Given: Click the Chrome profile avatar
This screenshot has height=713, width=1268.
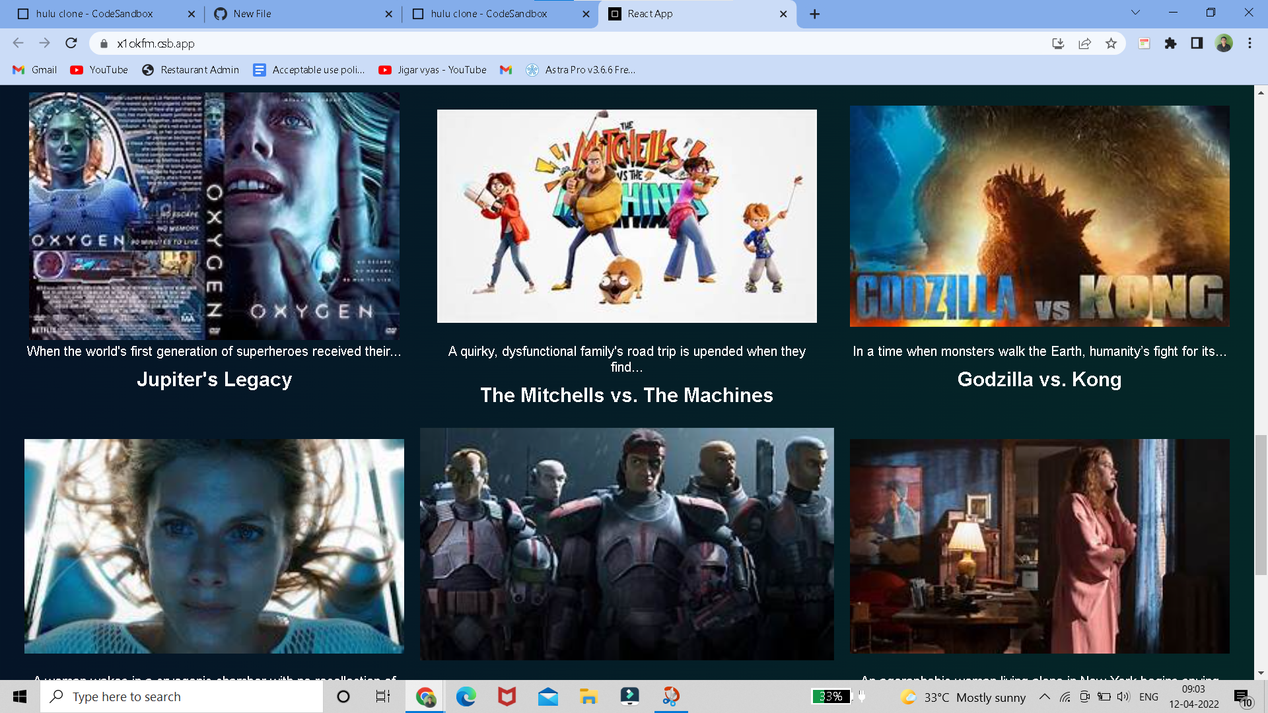Looking at the screenshot, I should pos(1224,44).
